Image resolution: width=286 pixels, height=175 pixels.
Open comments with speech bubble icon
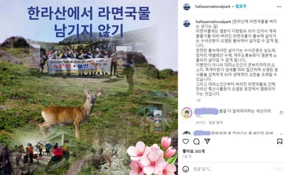click(197, 141)
